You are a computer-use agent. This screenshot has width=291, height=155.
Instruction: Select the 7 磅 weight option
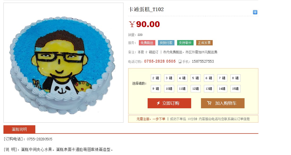[222, 78]
